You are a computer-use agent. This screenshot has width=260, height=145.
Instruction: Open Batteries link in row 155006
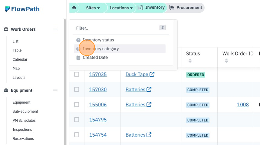[x=138, y=105]
